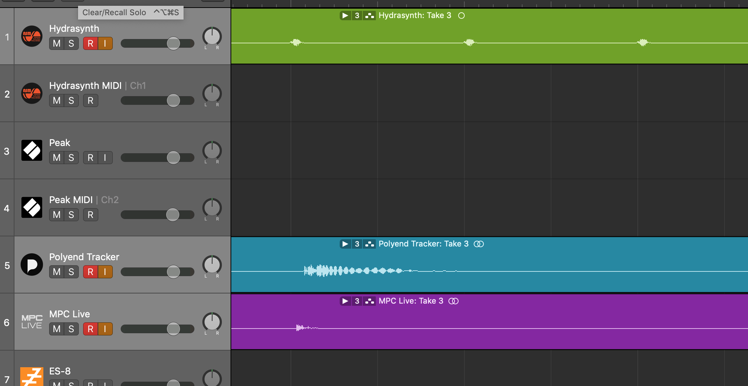Play Polyend Tracker take folder preview

click(345, 244)
